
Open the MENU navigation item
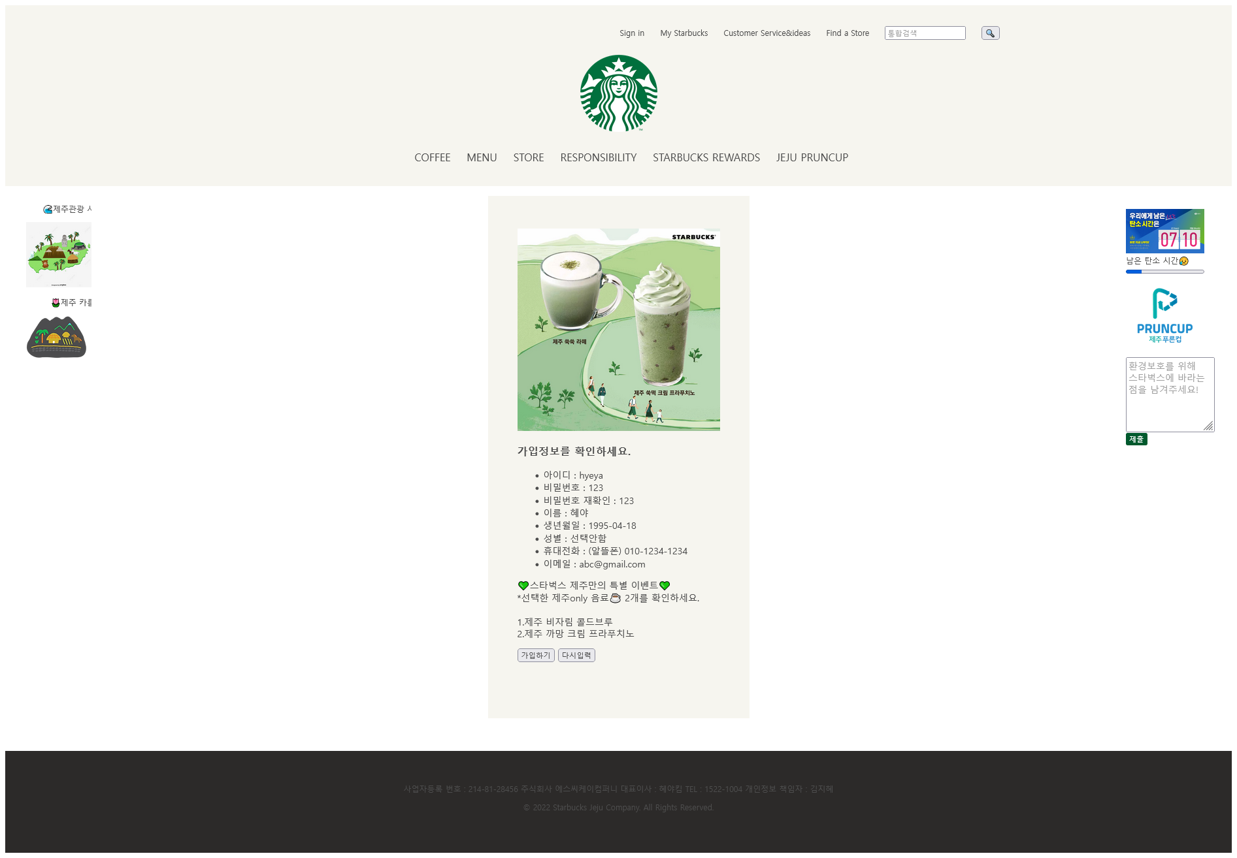482,157
